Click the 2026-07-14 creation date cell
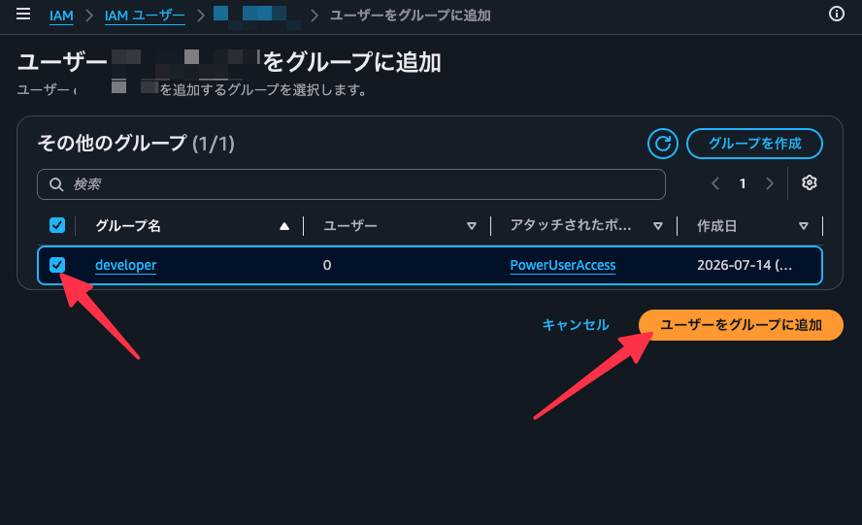 click(x=745, y=265)
